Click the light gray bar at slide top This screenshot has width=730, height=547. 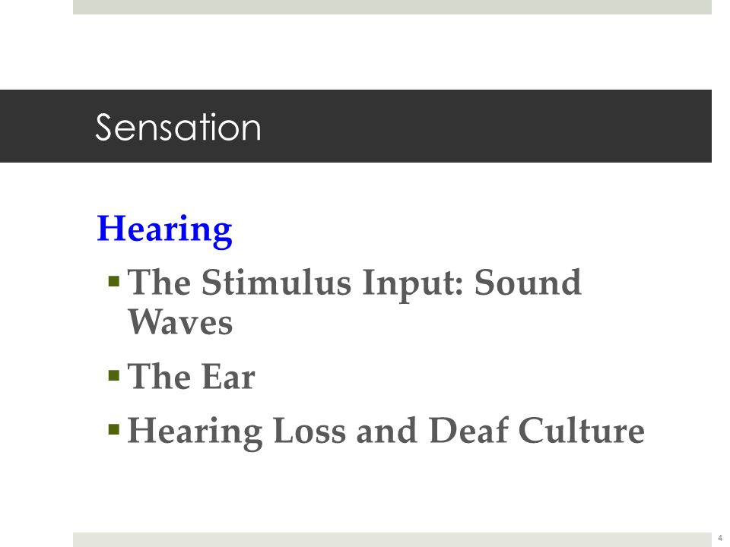(x=392, y=7)
